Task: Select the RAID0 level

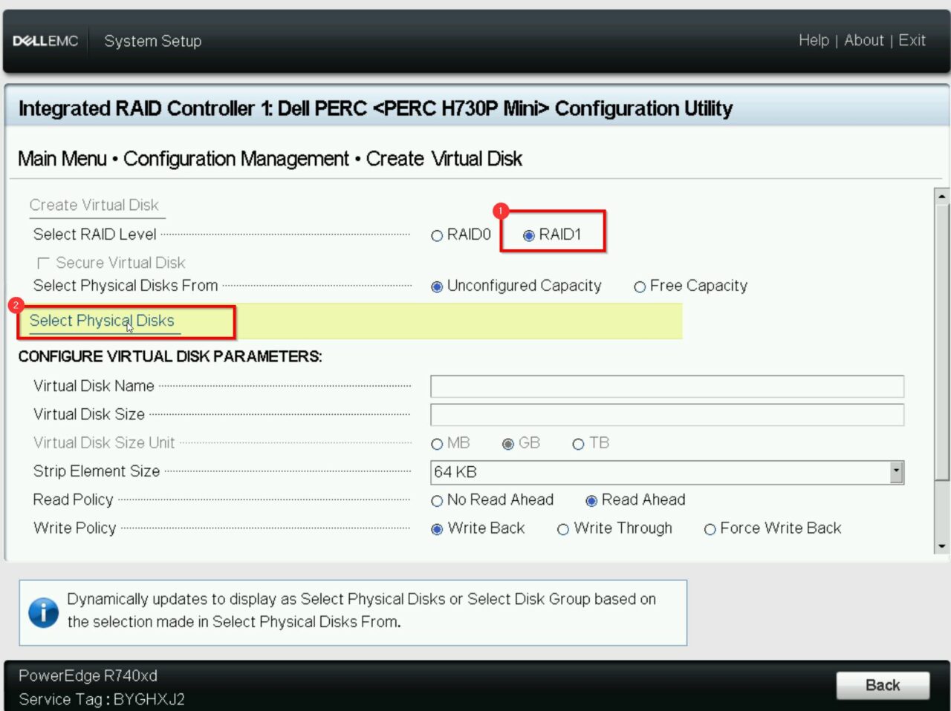Action: coord(437,235)
